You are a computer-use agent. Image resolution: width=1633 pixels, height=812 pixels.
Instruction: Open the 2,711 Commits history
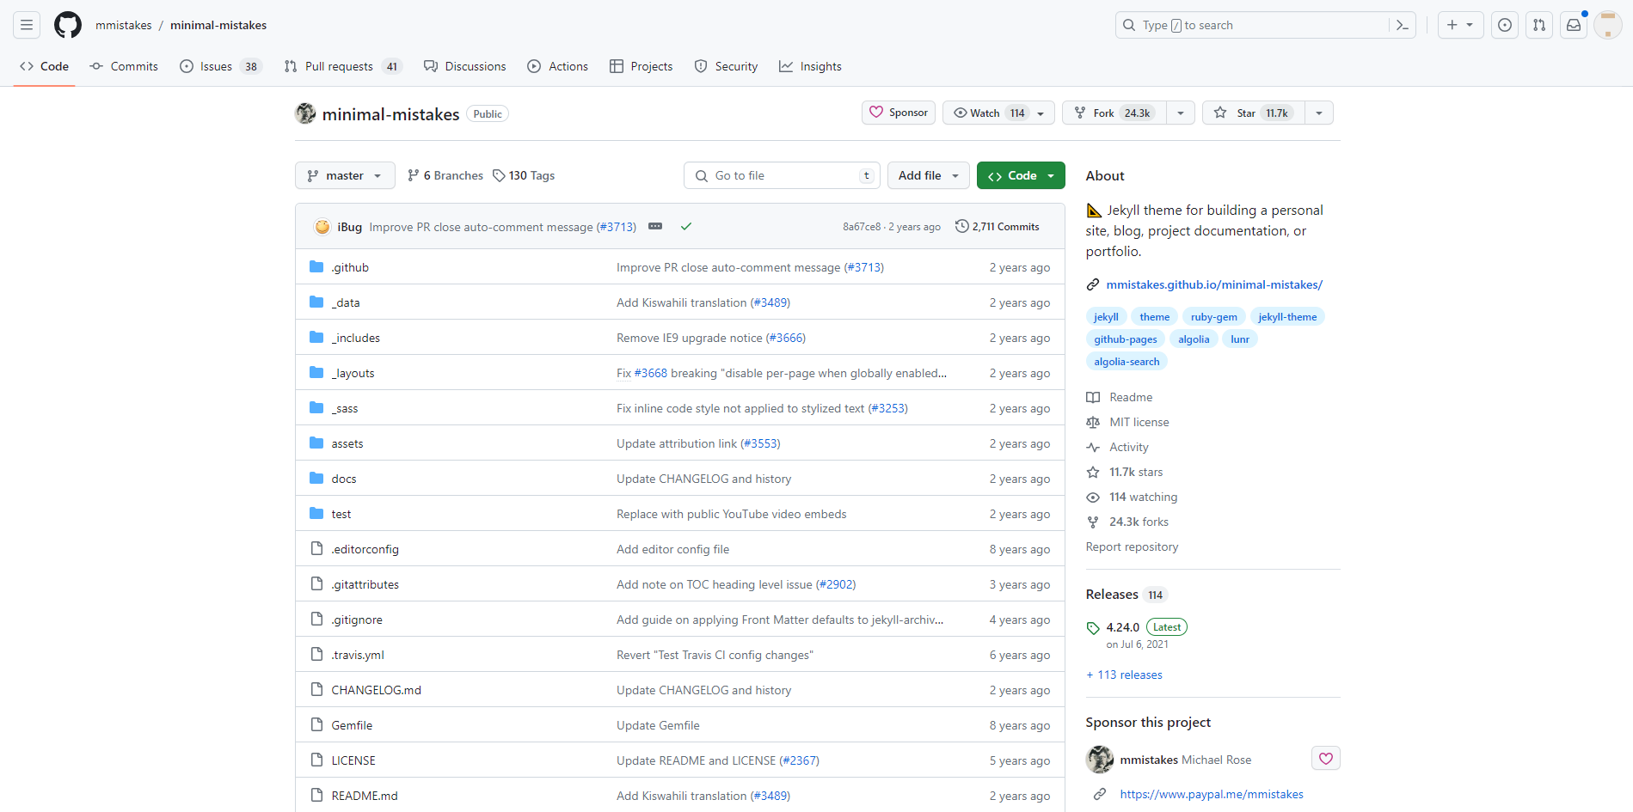click(998, 227)
